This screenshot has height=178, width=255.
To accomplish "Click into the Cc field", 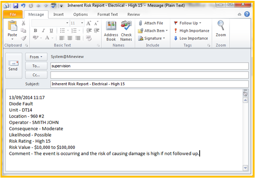I will (149, 75).
